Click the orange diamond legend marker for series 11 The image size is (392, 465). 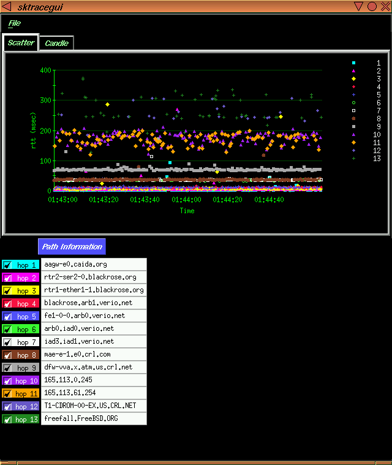(353, 142)
